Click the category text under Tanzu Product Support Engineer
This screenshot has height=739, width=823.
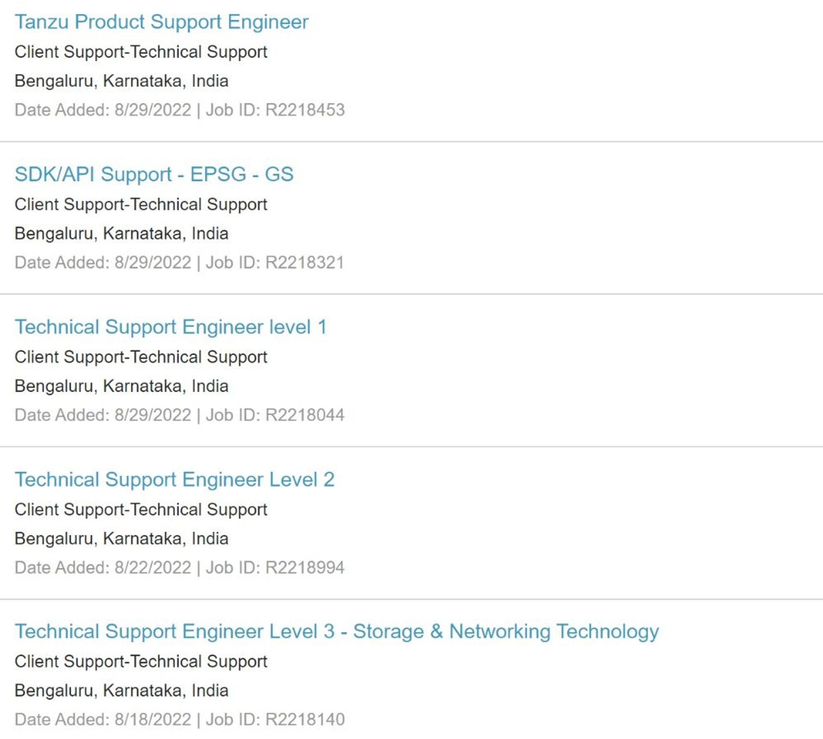coord(141,52)
